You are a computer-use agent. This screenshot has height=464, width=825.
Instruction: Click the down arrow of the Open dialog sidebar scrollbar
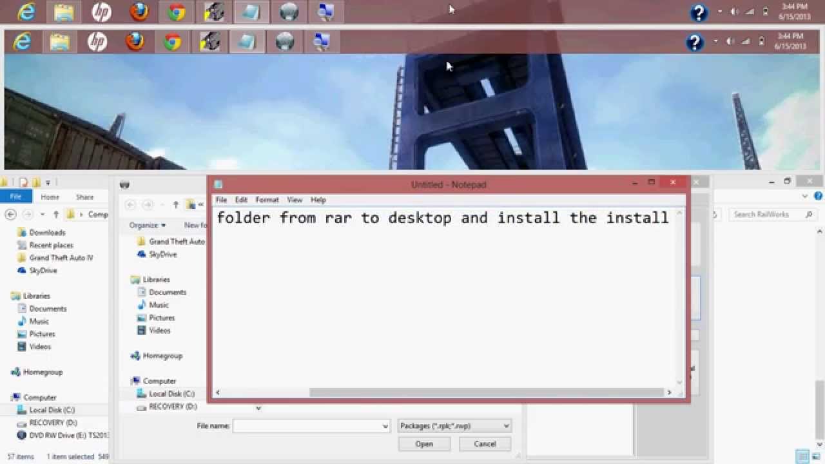pos(258,408)
